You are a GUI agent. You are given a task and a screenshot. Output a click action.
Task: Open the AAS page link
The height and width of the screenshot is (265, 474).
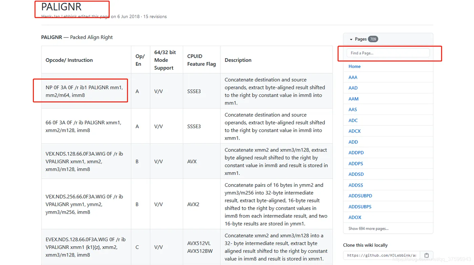(353, 110)
